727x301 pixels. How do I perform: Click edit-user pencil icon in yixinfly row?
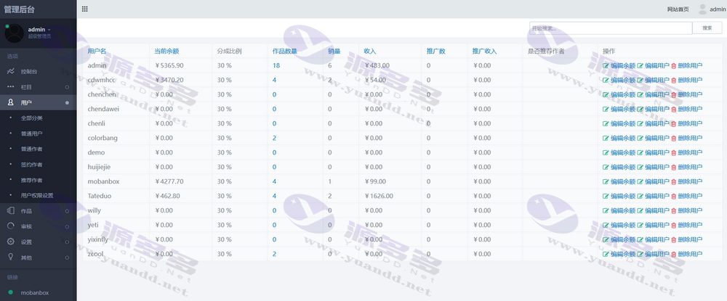[640, 239]
